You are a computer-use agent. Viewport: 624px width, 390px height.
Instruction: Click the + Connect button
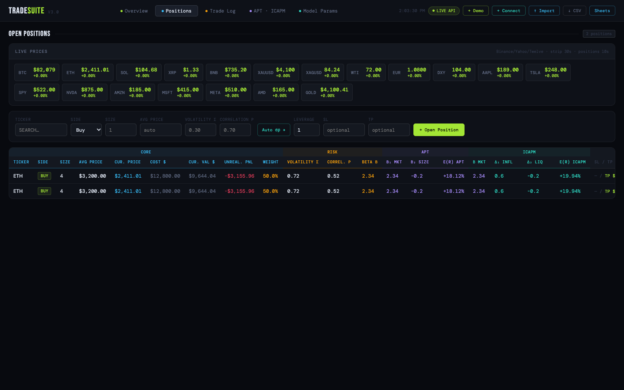(509, 11)
